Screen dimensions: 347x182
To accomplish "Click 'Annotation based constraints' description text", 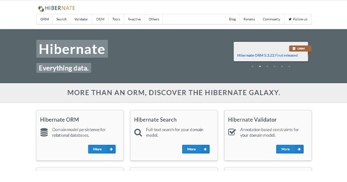I will pos(269,132).
